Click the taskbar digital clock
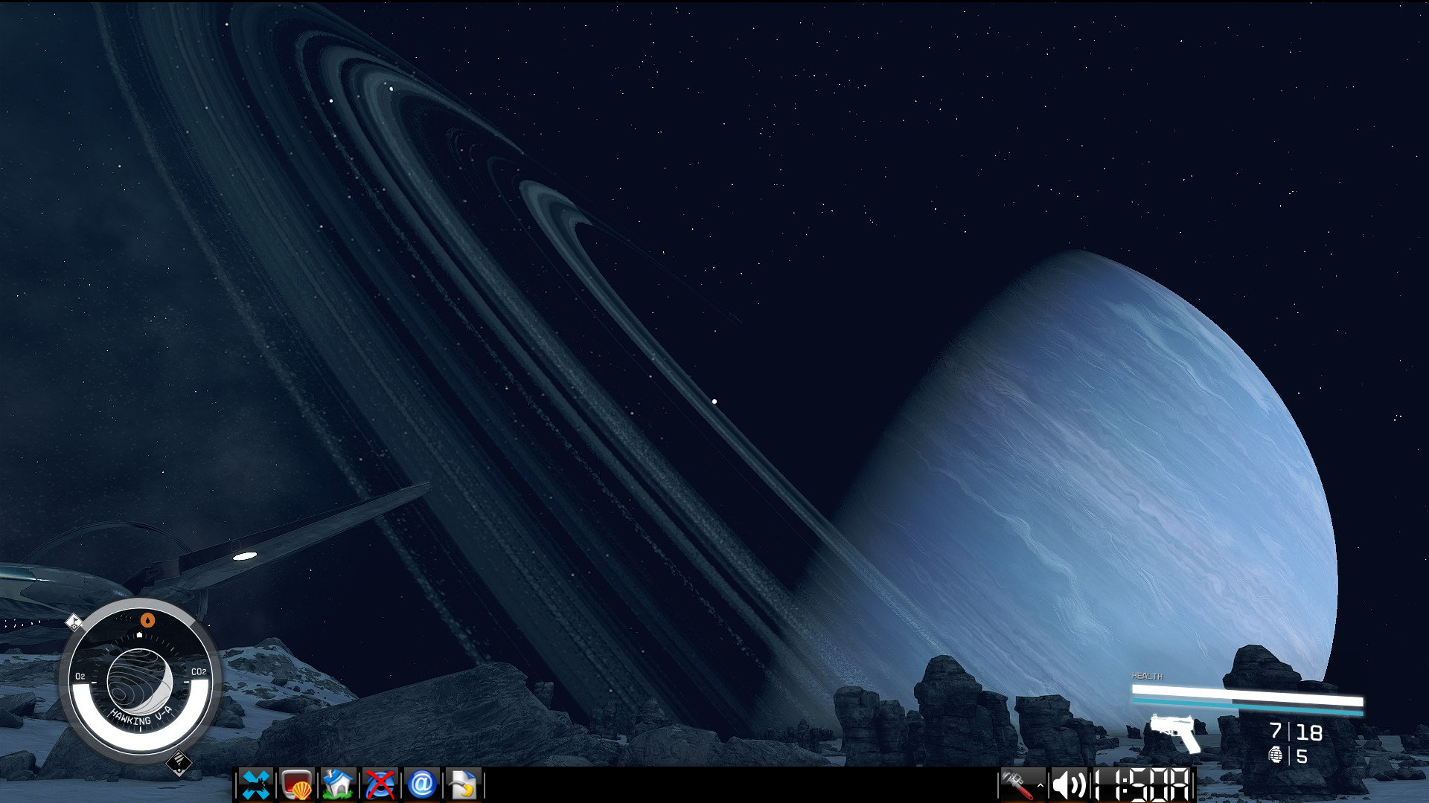The width and height of the screenshot is (1429, 803). tap(1143, 785)
